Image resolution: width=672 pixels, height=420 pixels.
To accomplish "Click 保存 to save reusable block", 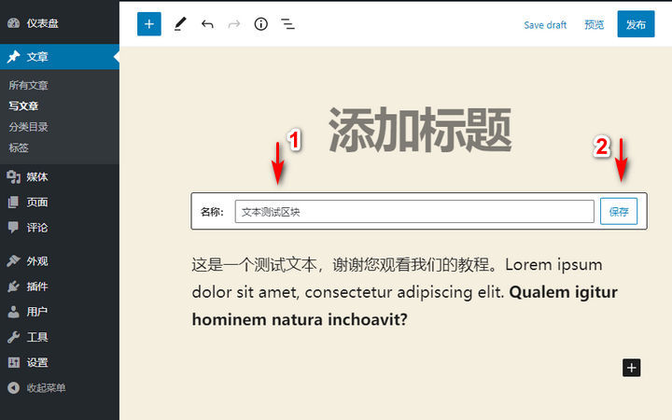I will (x=619, y=211).
